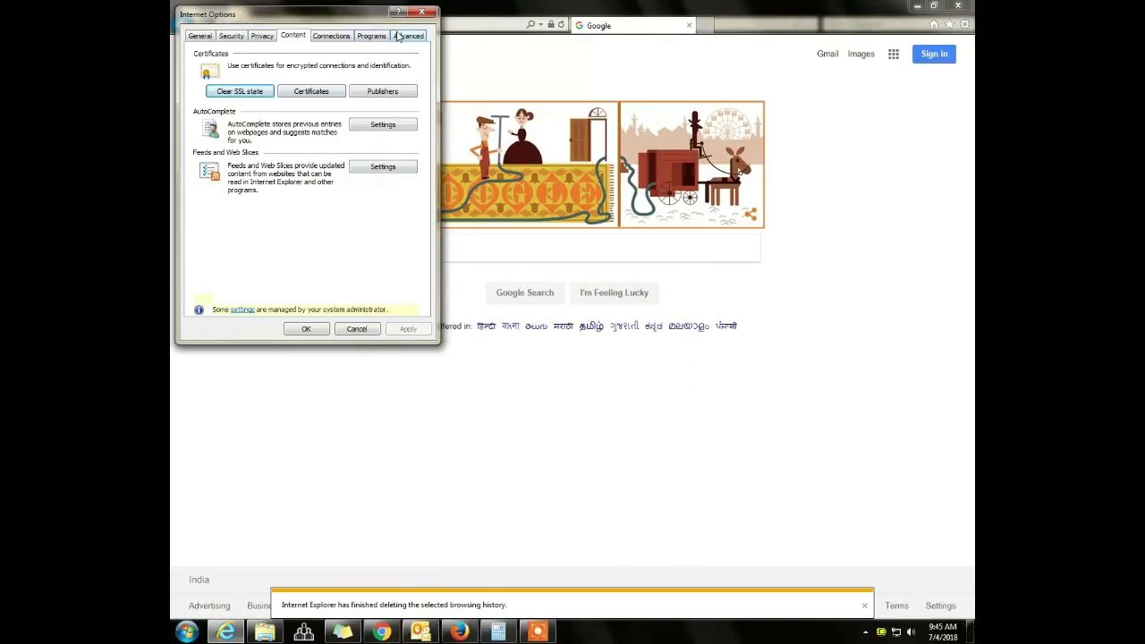This screenshot has height=644, width=1145.
Task: Click I'm Feeling Lucky
Action: pos(614,292)
